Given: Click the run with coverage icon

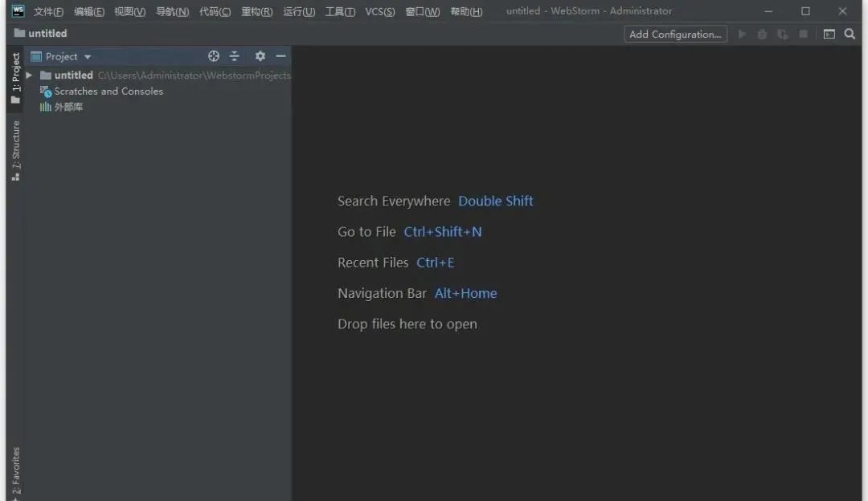Looking at the screenshot, I should click(782, 34).
